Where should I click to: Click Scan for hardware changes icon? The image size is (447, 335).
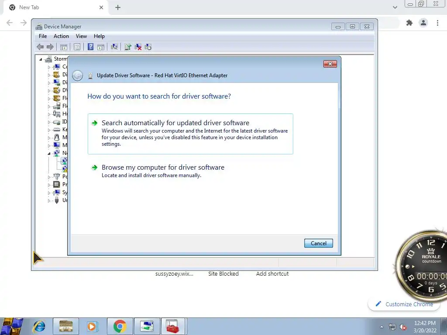(114, 47)
